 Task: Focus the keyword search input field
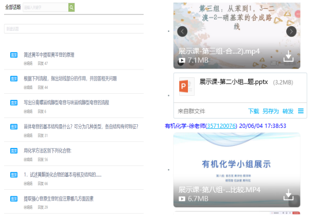pyautogui.click(x=46, y=7)
